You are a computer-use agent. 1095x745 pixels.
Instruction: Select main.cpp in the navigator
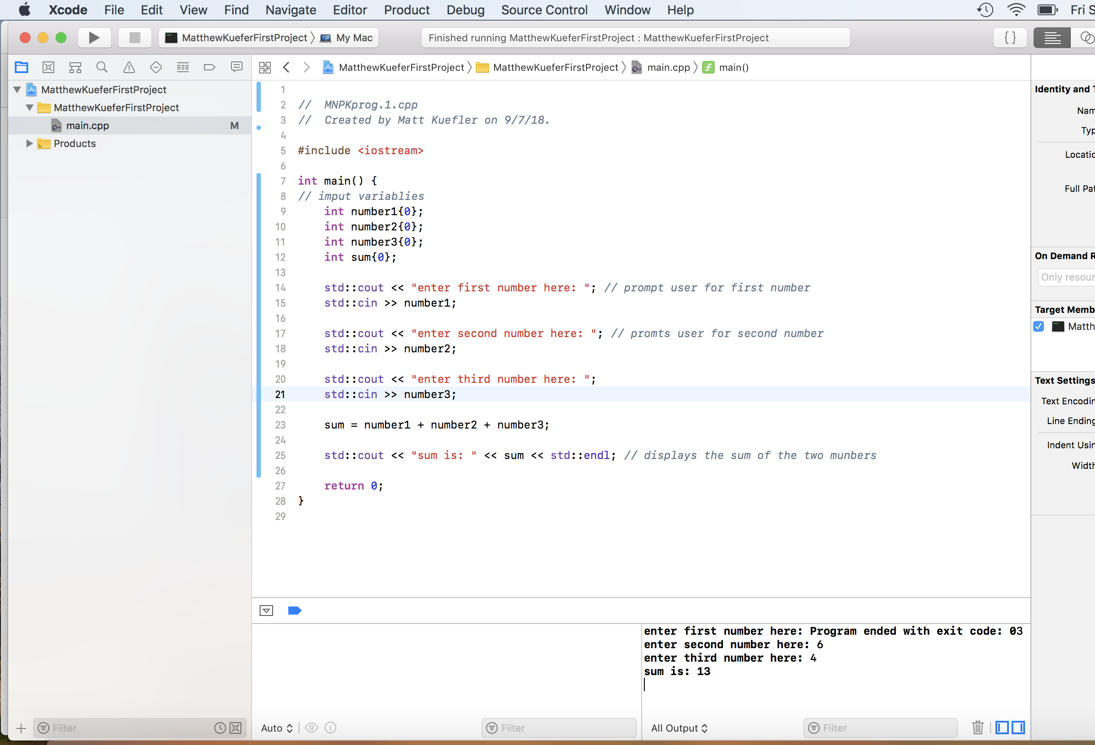tap(87, 126)
